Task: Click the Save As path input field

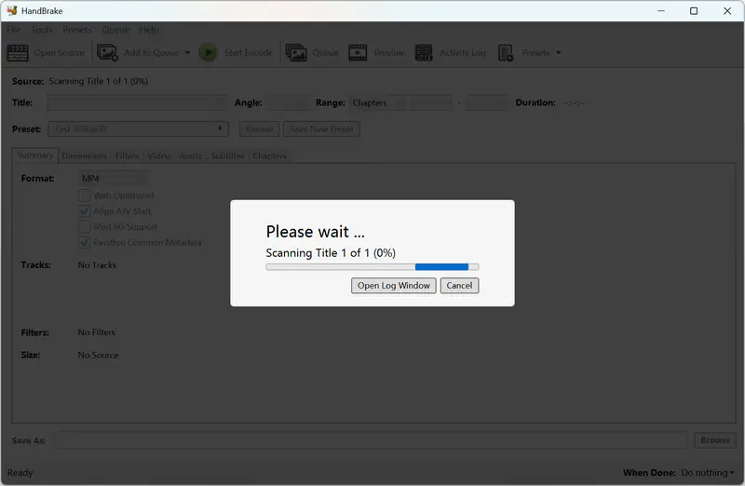Action: click(371, 440)
